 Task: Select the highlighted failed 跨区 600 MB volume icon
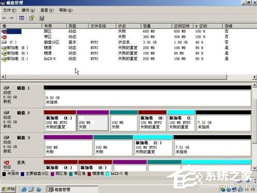point(4,32)
